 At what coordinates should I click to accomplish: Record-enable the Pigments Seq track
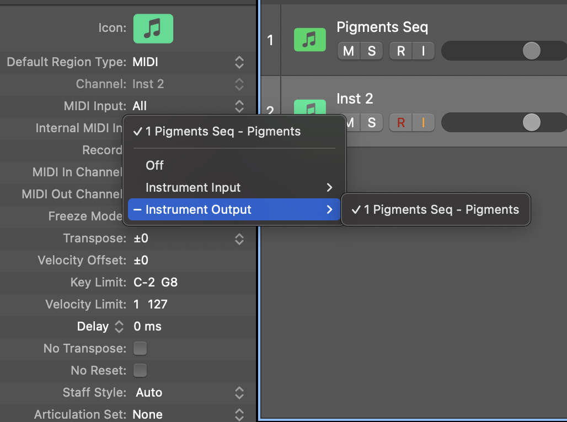tap(400, 51)
